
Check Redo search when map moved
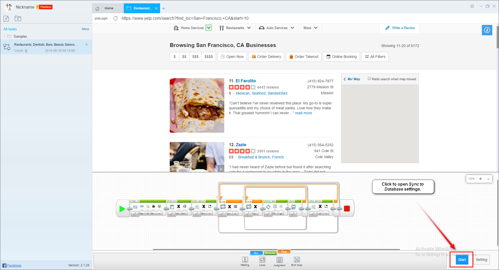[369, 79]
